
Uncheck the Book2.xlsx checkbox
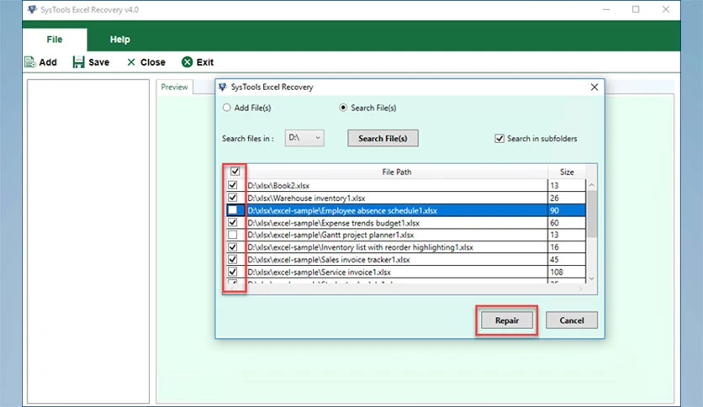tap(233, 185)
